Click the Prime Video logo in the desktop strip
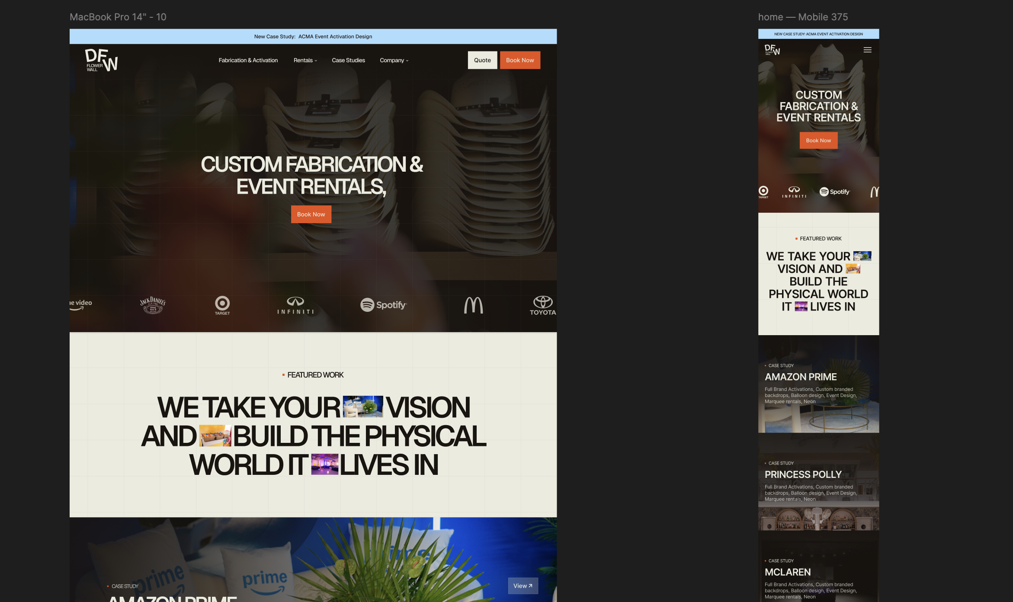The height and width of the screenshot is (602, 1013). click(81, 304)
